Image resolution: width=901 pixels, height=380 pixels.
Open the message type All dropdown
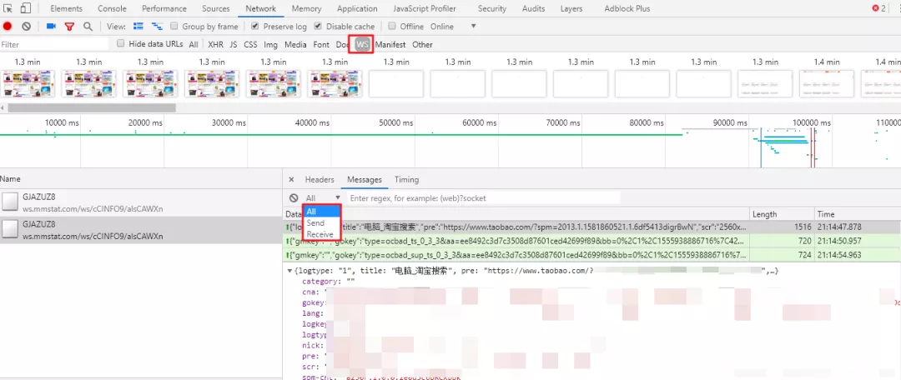tap(323, 198)
